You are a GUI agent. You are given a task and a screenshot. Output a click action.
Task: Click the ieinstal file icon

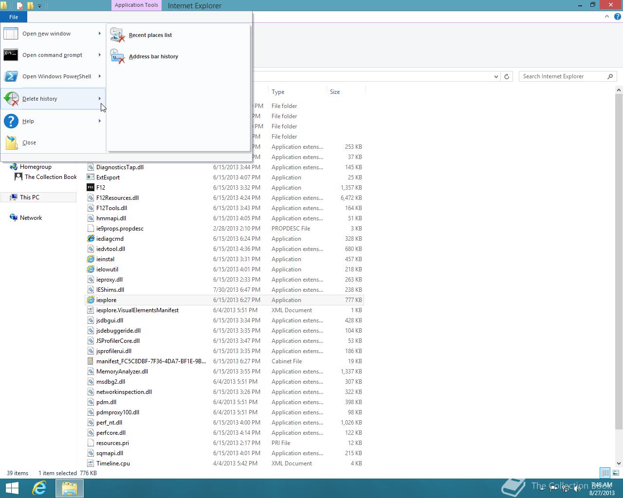tap(91, 259)
